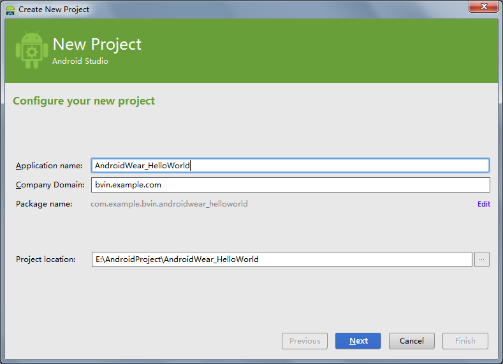Image resolution: width=503 pixels, height=364 pixels.
Task: Click the disabled Finish button
Action: pyautogui.click(x=465, y=340)
